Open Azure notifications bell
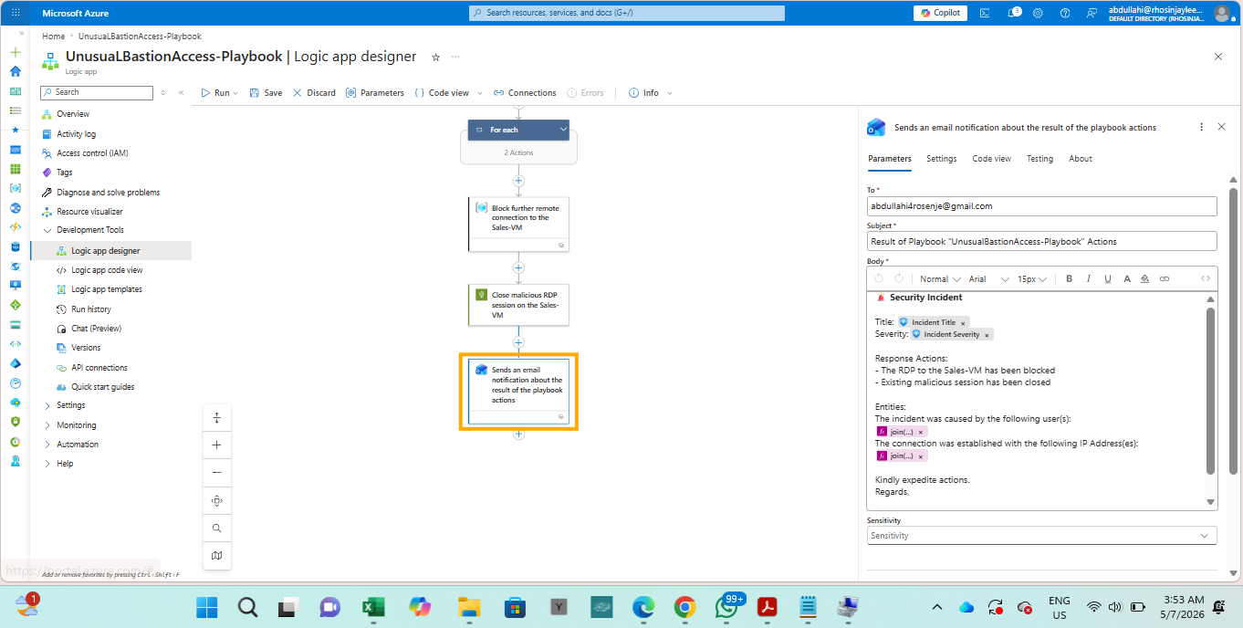 click(x=1013, y=13)
